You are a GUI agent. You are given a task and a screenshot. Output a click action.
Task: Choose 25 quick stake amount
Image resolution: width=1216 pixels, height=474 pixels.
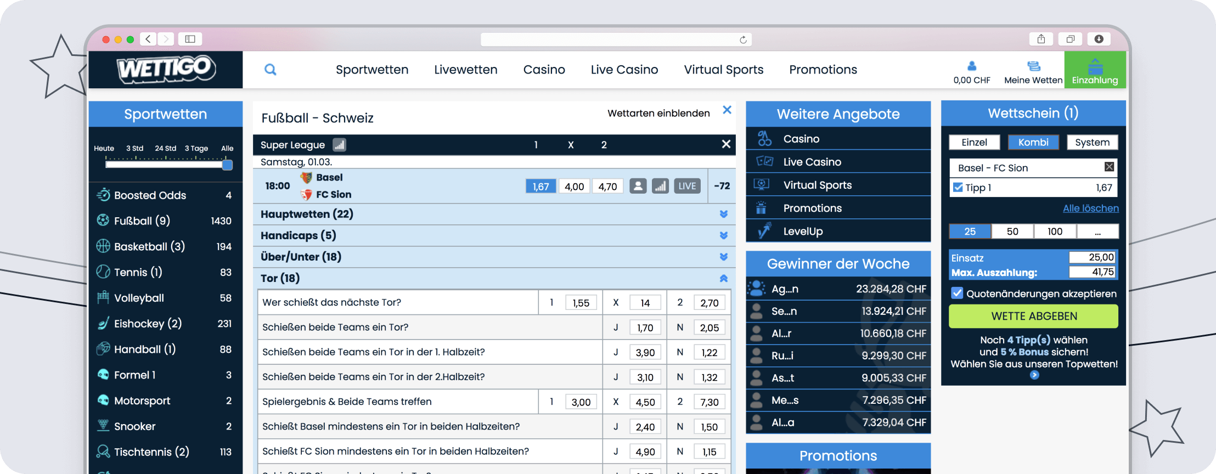pos(970,232)
